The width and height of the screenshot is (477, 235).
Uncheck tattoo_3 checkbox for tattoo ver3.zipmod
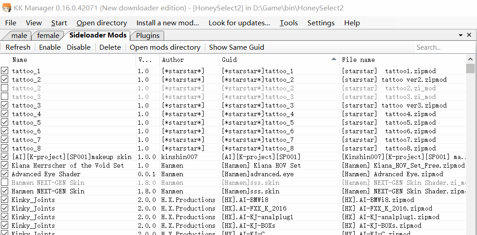point(5,105)
